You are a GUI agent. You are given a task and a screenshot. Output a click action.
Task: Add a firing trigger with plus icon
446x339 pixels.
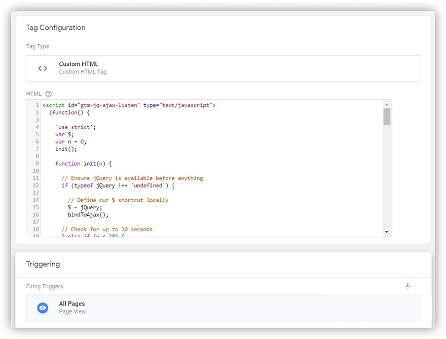tap(408, 286)
